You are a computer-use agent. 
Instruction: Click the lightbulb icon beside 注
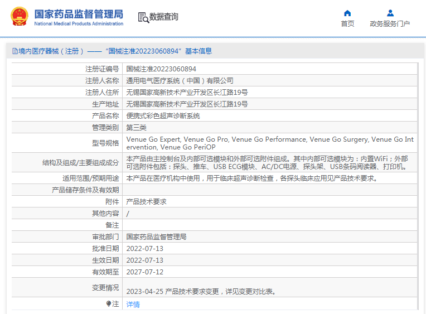(109, 304)
